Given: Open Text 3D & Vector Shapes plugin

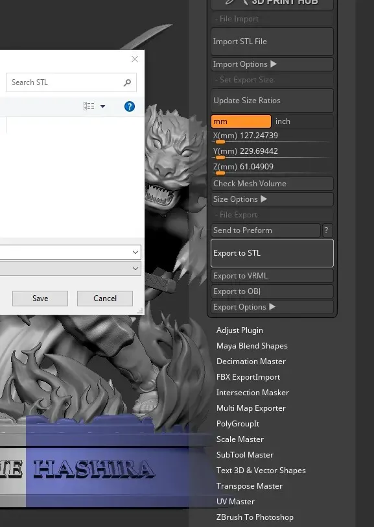Looking at the screenshot, I should (x=261, y=471).
